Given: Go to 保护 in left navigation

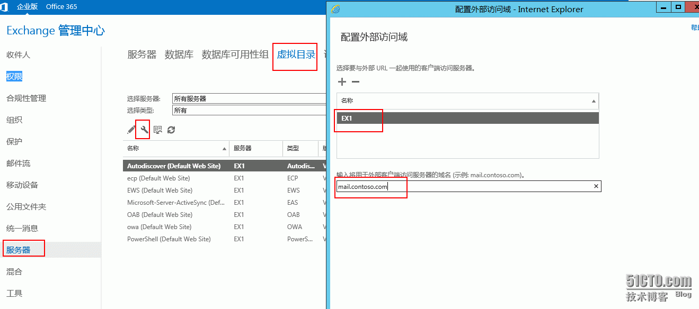Looking at the screenshot, I should [x=14, y=142].
